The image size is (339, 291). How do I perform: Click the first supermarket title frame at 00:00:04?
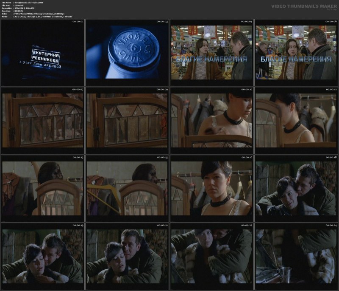click(211, 52)
